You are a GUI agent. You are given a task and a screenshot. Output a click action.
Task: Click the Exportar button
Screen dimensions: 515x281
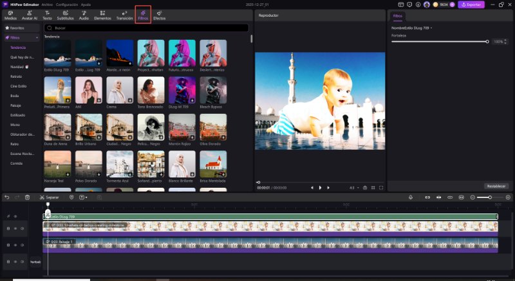pyautogui.click(x=471, y=5)
